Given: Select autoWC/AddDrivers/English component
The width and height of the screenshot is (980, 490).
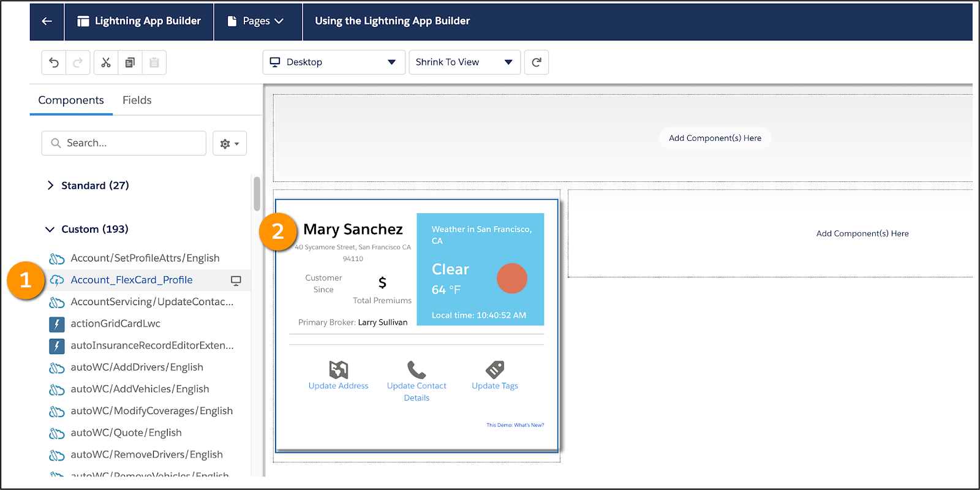Looking at the screenshot, I should 137,367.
